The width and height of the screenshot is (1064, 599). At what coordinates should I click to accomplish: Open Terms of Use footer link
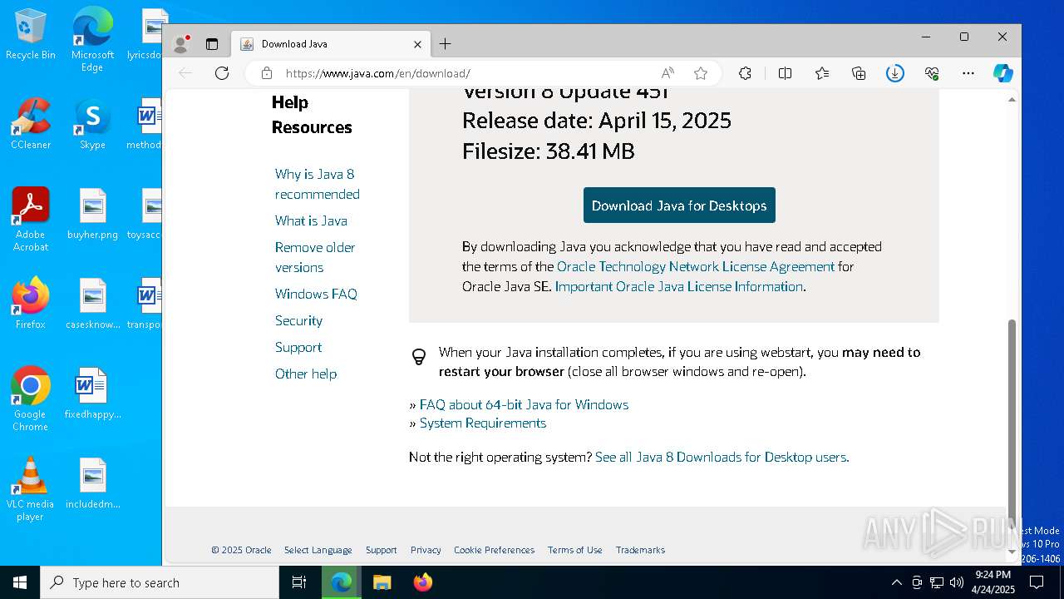click(x=575, y=550)
